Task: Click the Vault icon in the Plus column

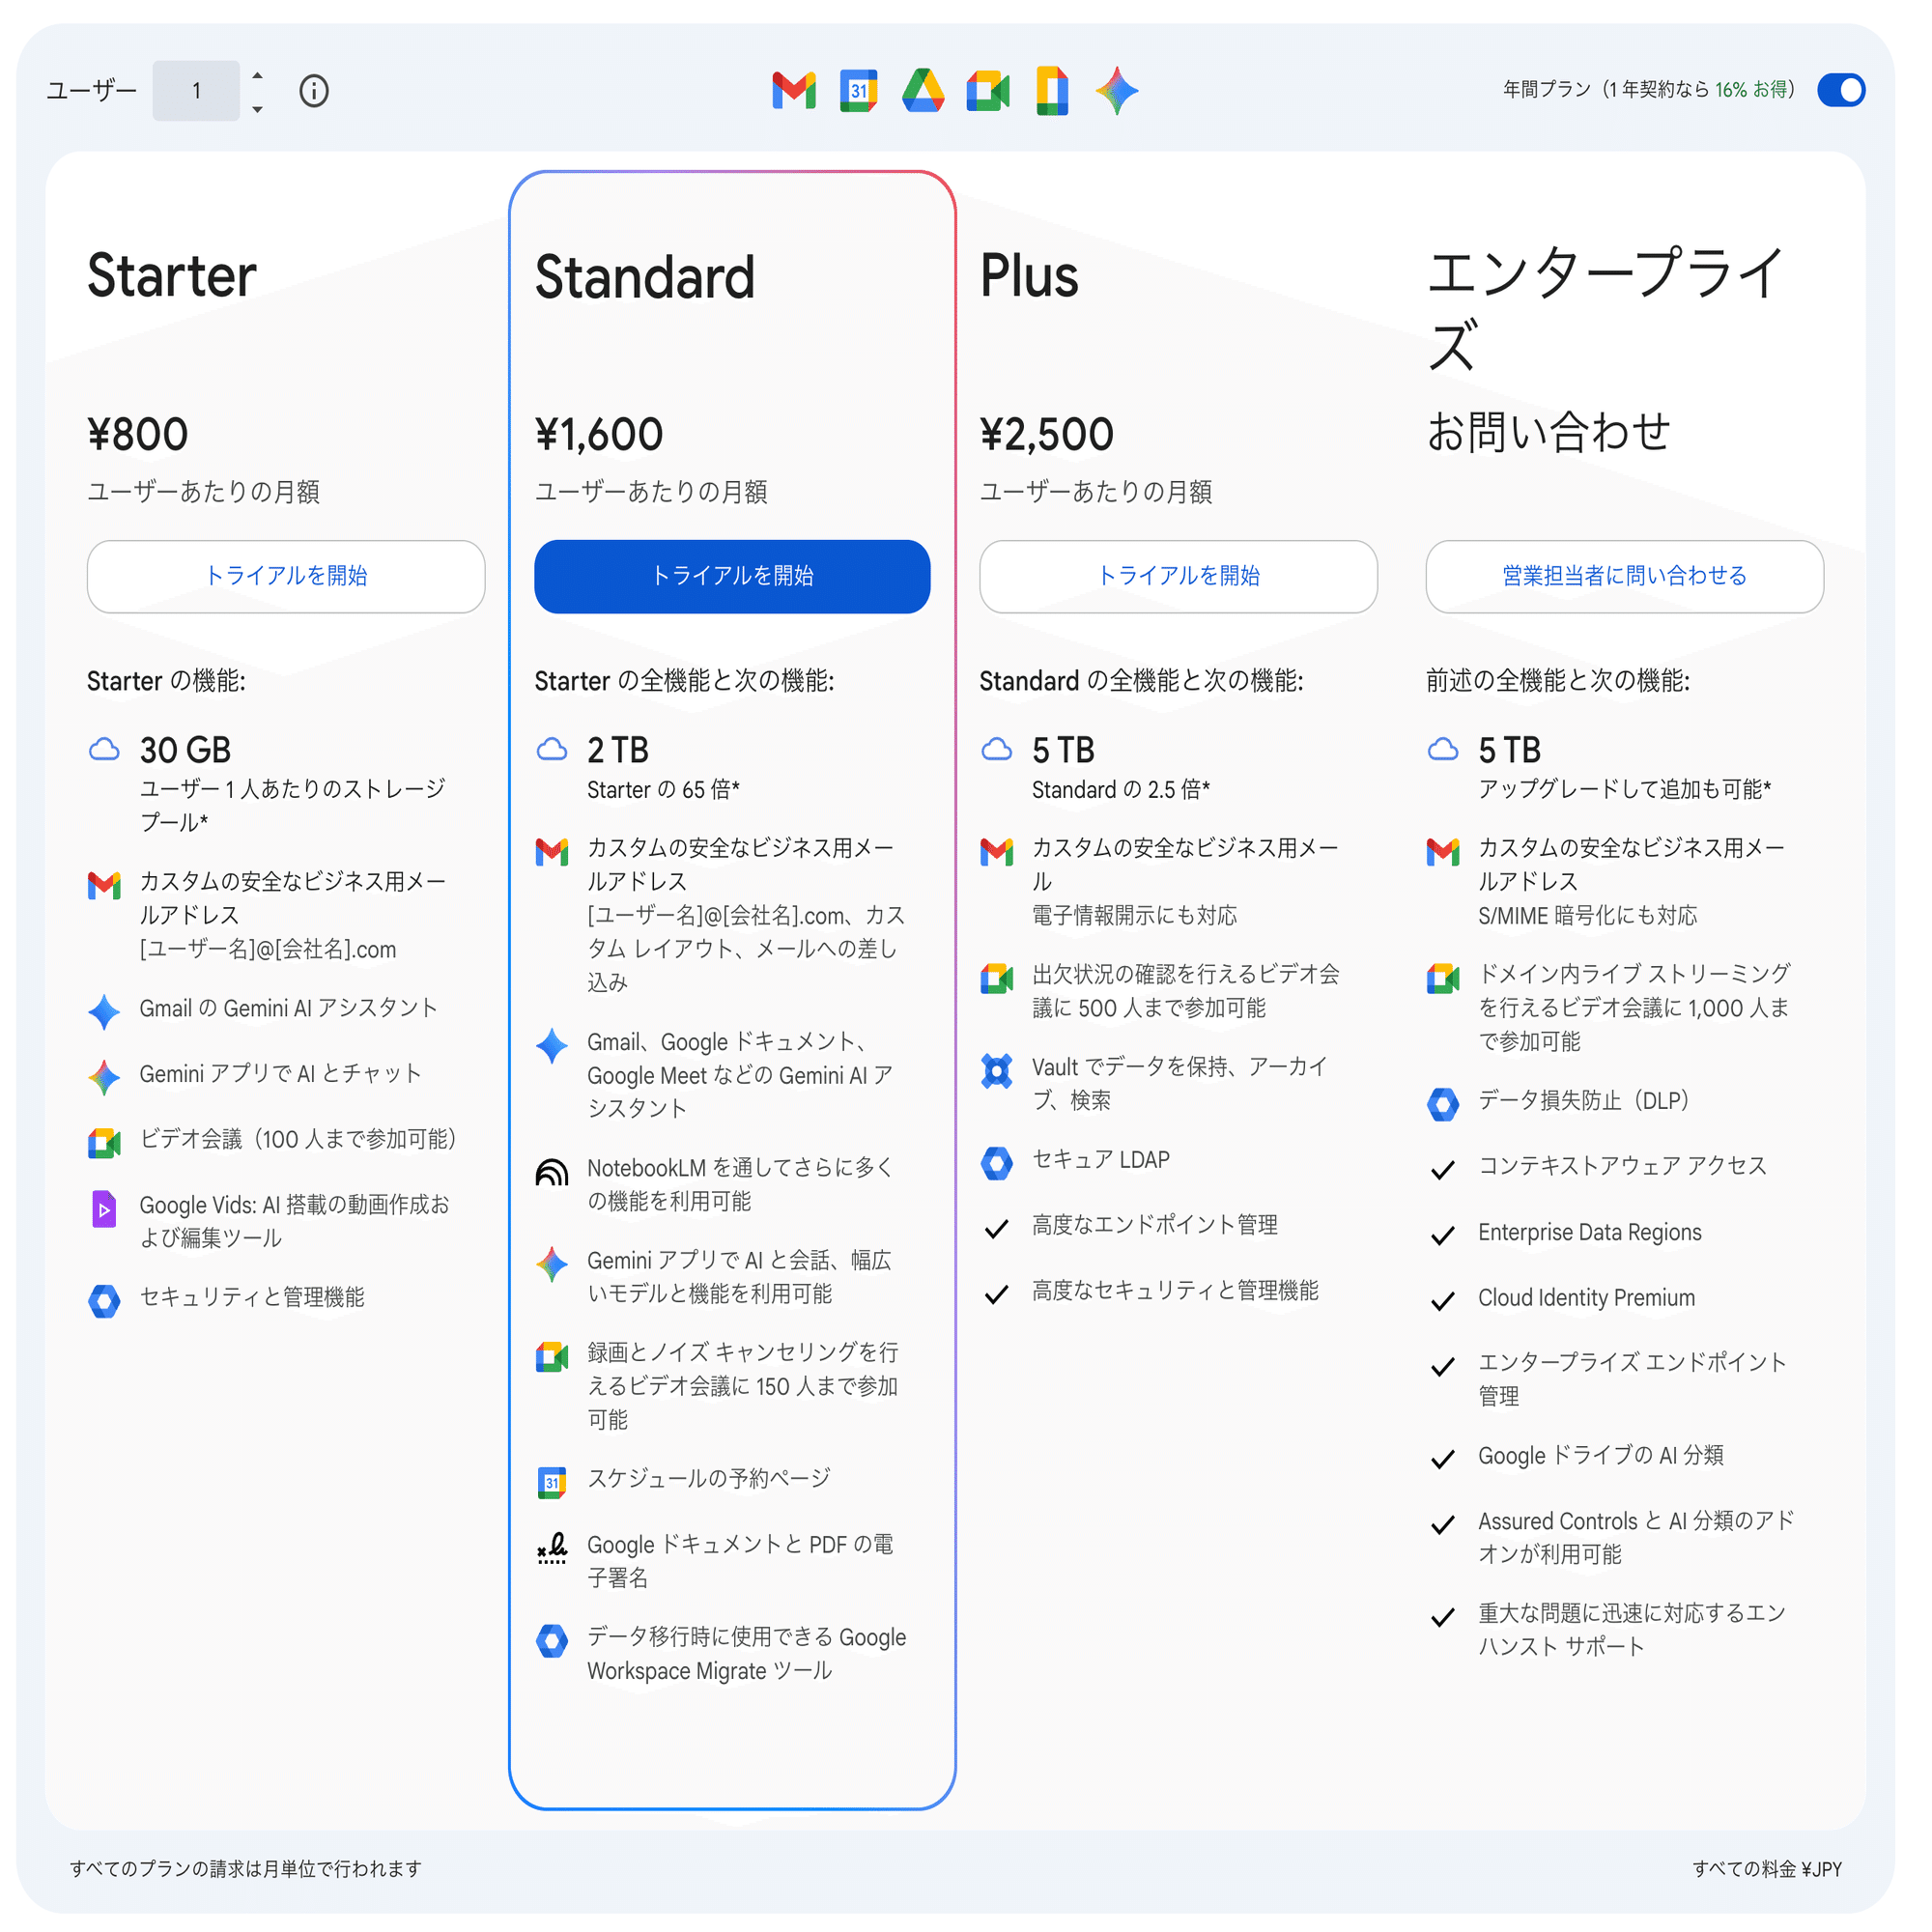Action: 997,1070
